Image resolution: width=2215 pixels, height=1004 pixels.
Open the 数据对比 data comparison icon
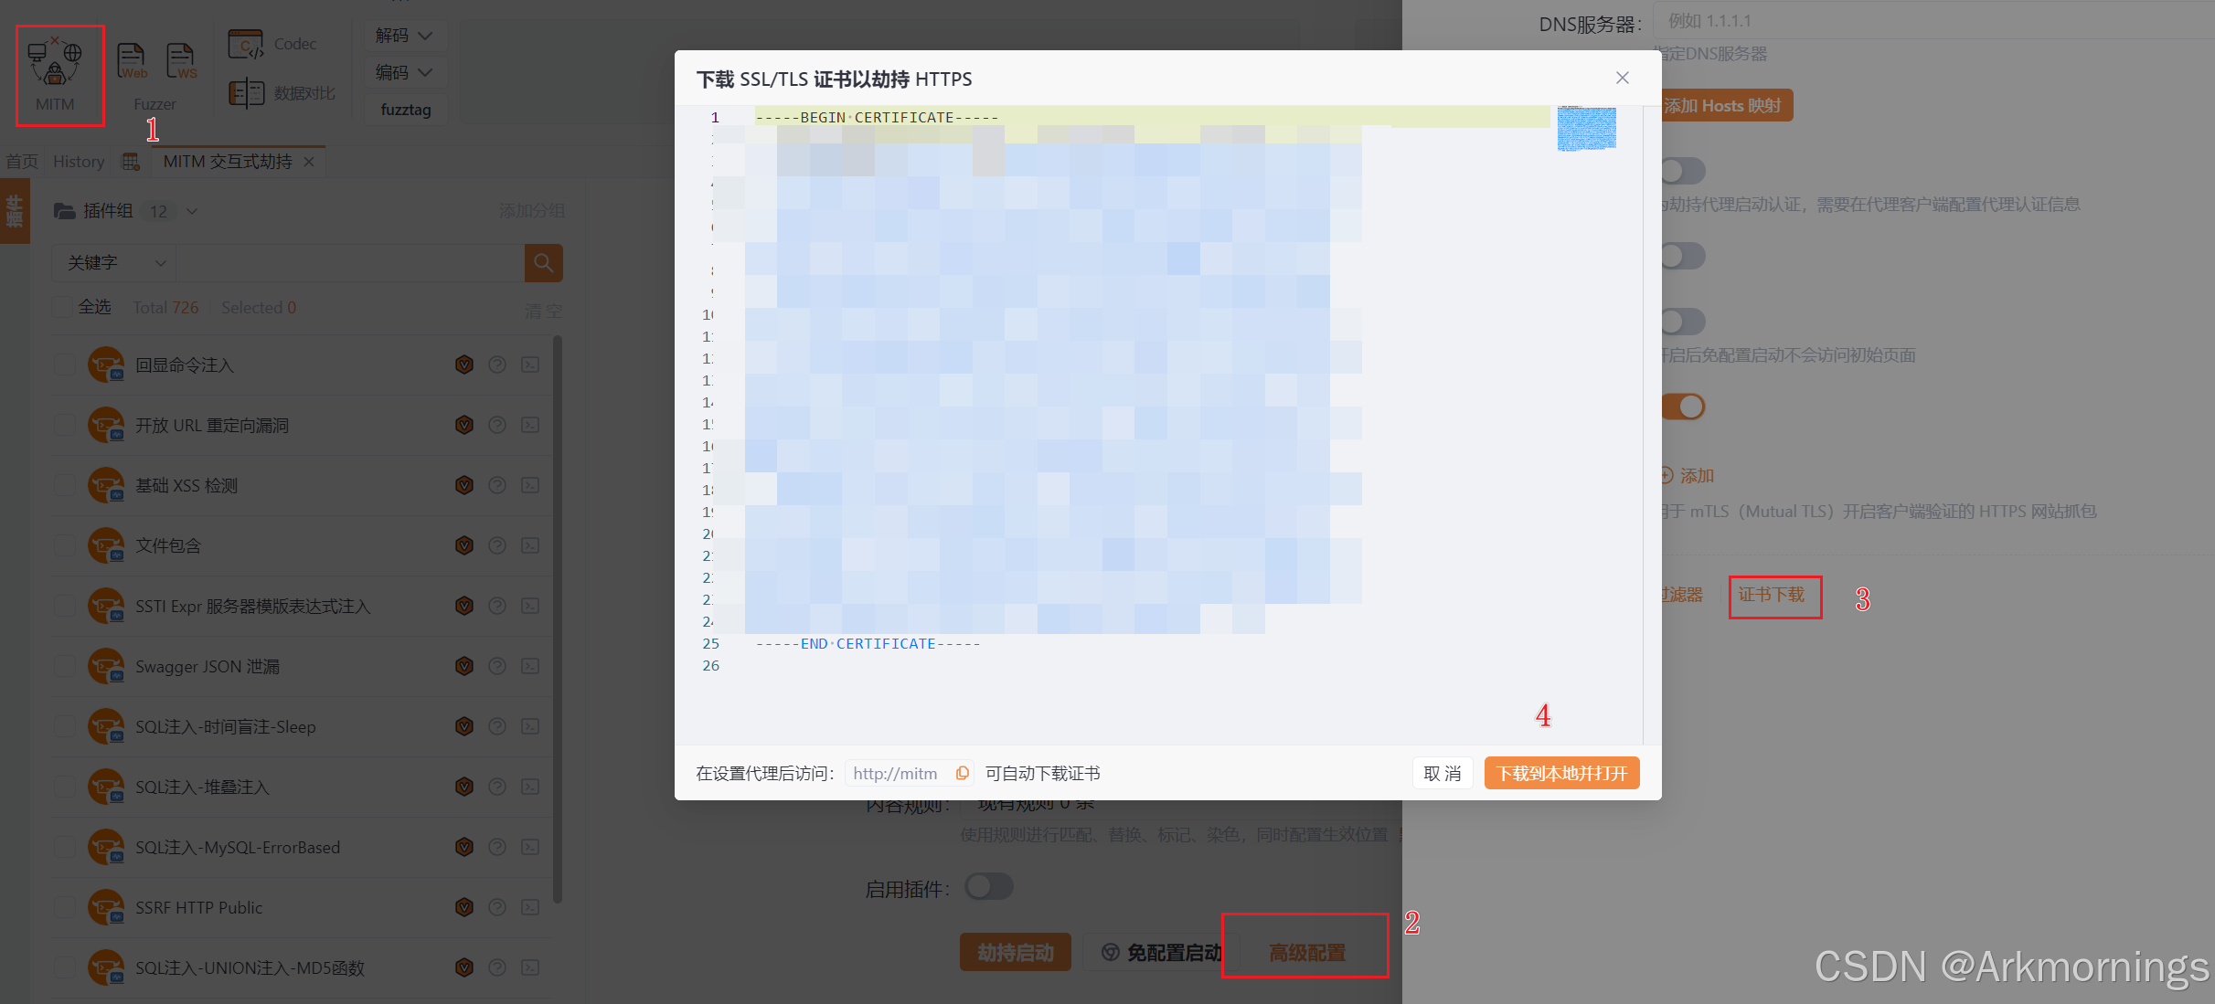245,91
